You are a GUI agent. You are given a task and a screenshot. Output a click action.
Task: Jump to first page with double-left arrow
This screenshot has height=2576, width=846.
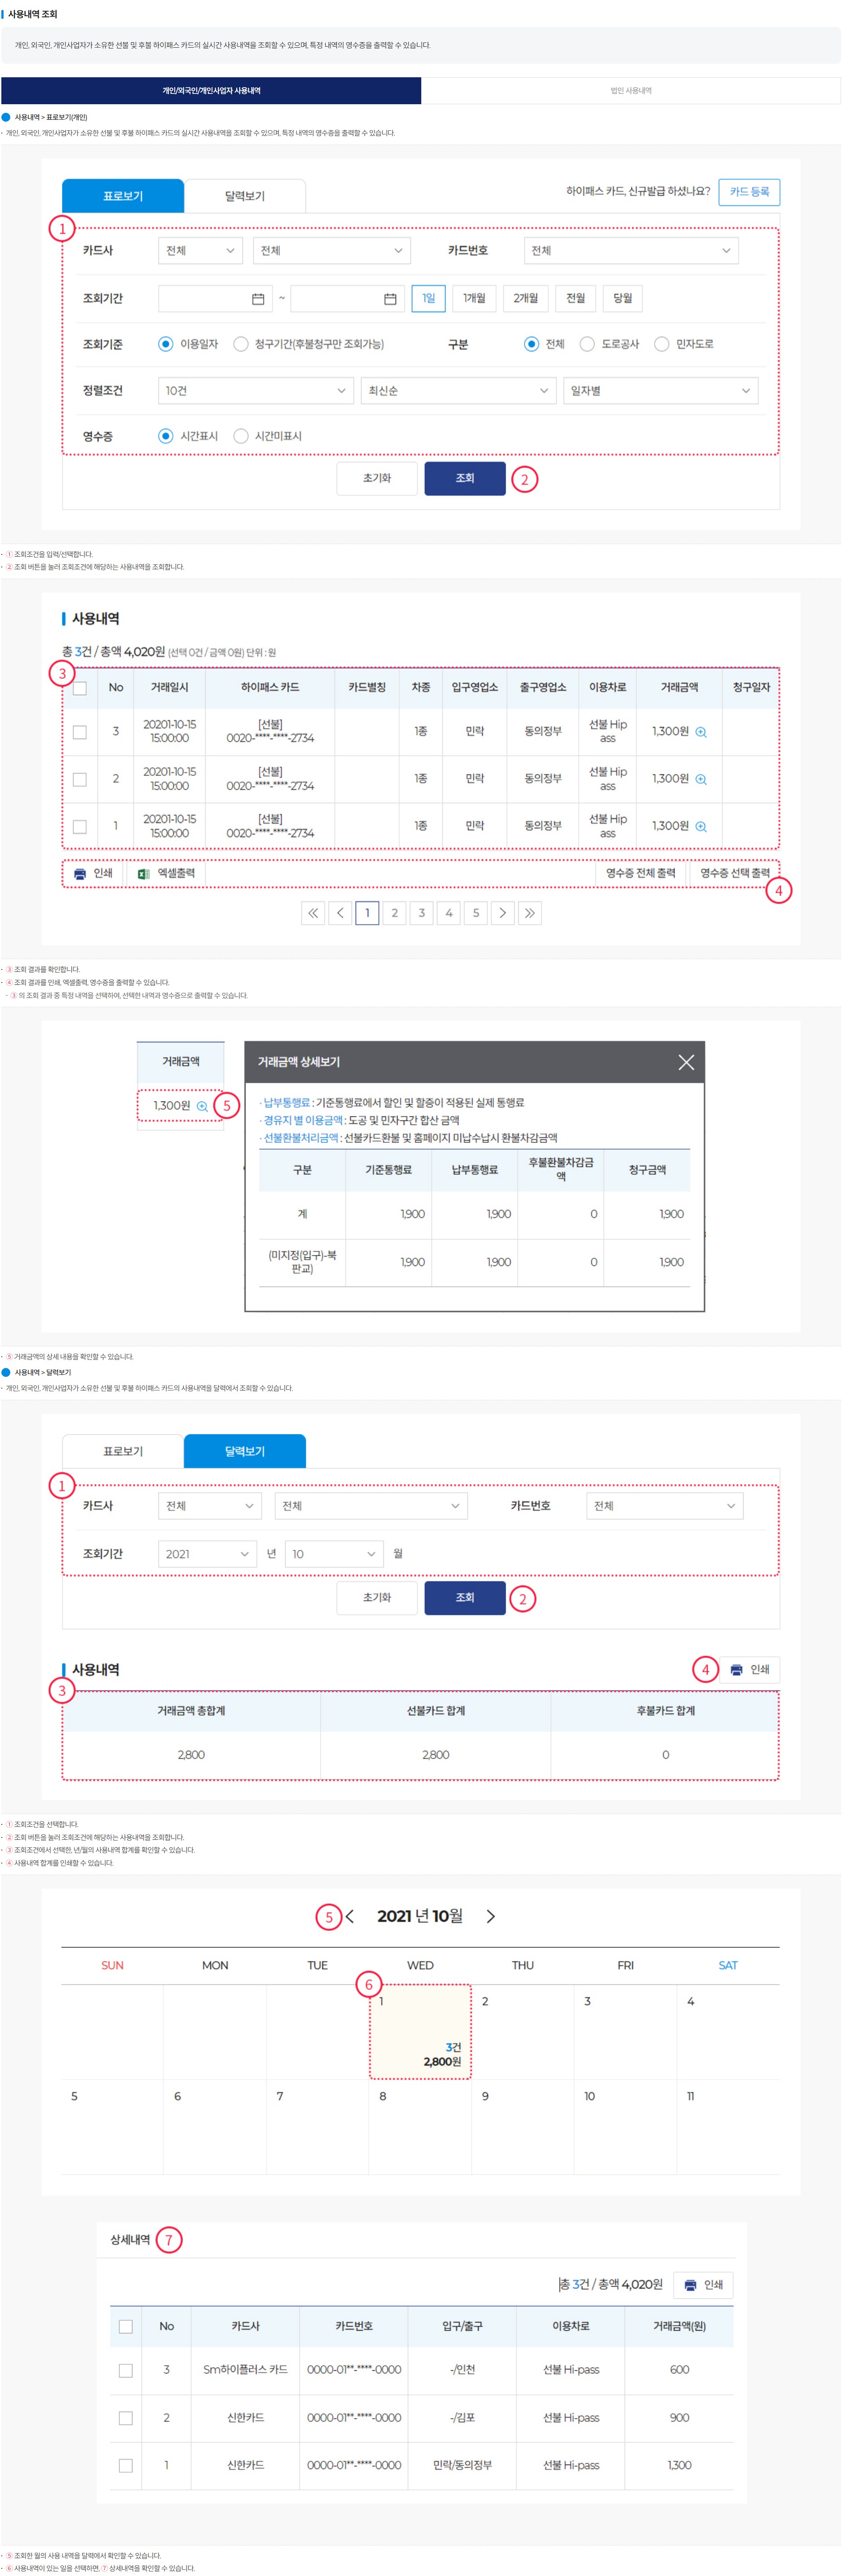313,913
